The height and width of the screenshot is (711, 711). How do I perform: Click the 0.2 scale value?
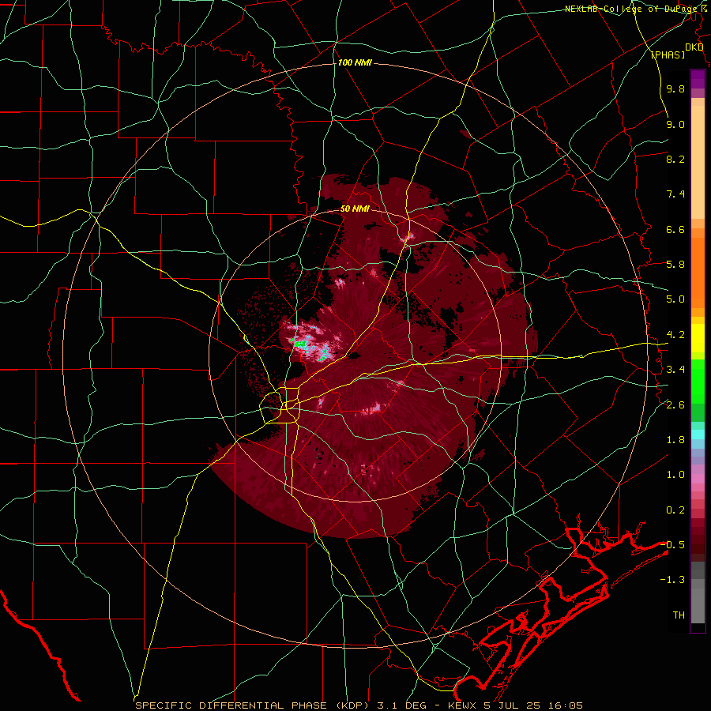tap(675, 510)
